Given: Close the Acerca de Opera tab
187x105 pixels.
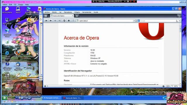Looking at the screenshot, I should pos(72,16).
